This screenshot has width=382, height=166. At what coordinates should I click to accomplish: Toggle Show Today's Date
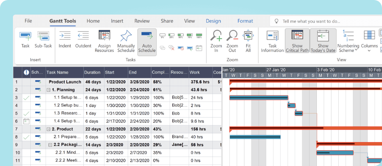(323, 41)
